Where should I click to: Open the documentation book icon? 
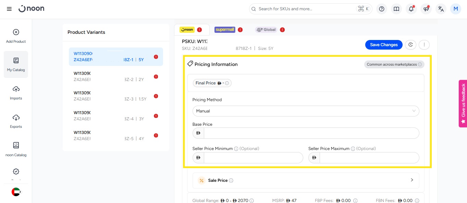396,9
